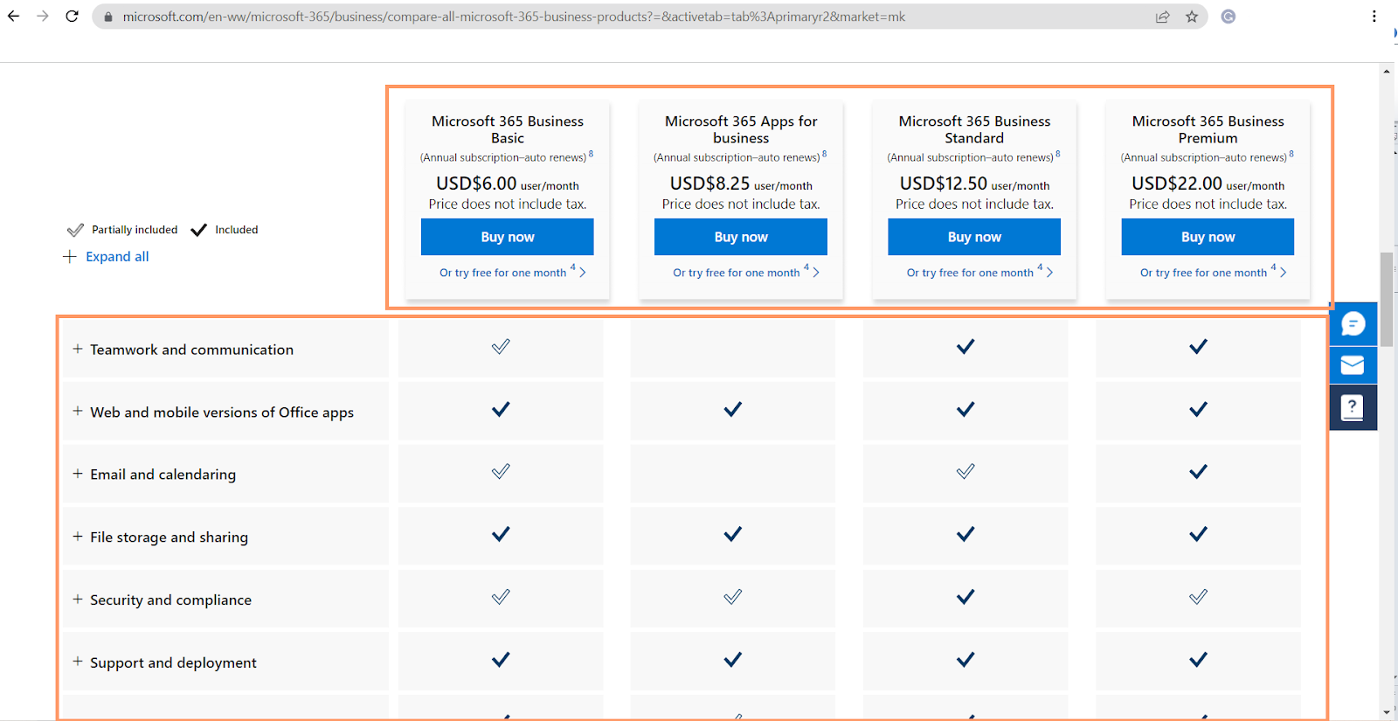Try Business Standard free for one month
1398x721 pixels.
[979, 273]
